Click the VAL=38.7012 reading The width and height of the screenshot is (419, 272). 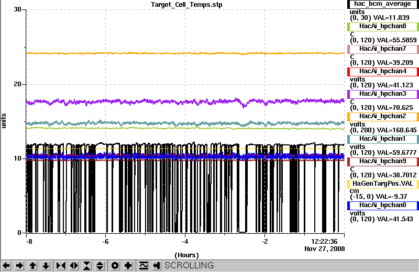pos(396,175)
